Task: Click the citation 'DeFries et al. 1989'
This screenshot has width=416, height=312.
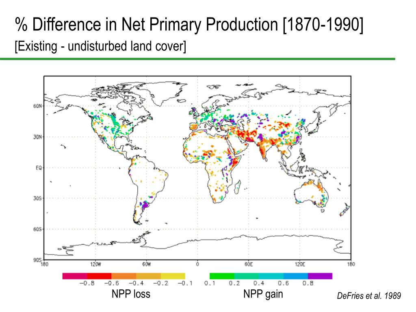Action: coord(369,296)
